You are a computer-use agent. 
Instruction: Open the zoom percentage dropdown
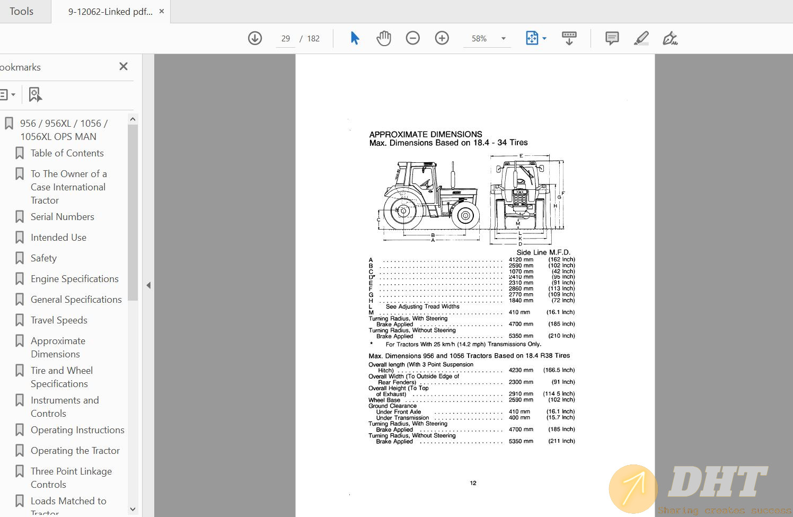pos(503,39)
